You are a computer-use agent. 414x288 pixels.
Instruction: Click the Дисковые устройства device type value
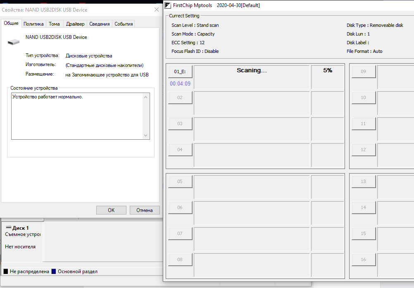[x=89, y=56]
